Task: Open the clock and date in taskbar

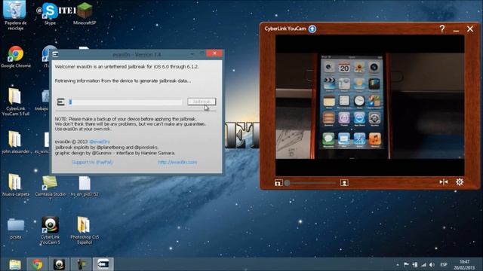Action: coord(464,264)
